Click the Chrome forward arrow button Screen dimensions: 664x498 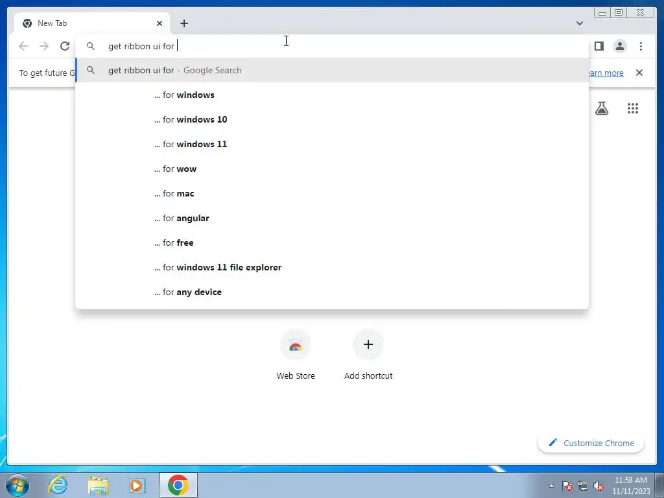coord(44,46)
